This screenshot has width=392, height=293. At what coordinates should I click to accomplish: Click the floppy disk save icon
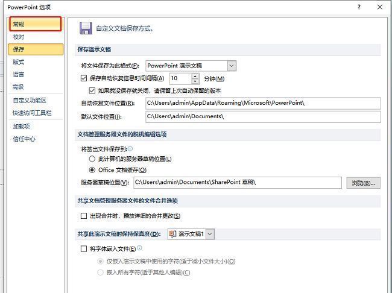86,28
